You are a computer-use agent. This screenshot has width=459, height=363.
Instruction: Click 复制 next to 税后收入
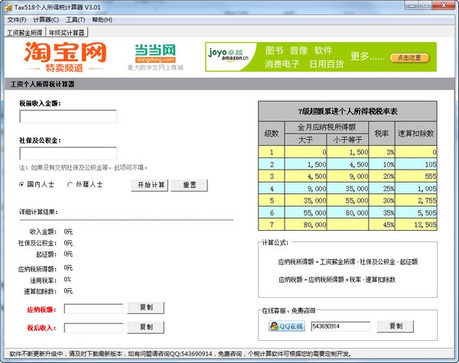[x=146, y=327]
